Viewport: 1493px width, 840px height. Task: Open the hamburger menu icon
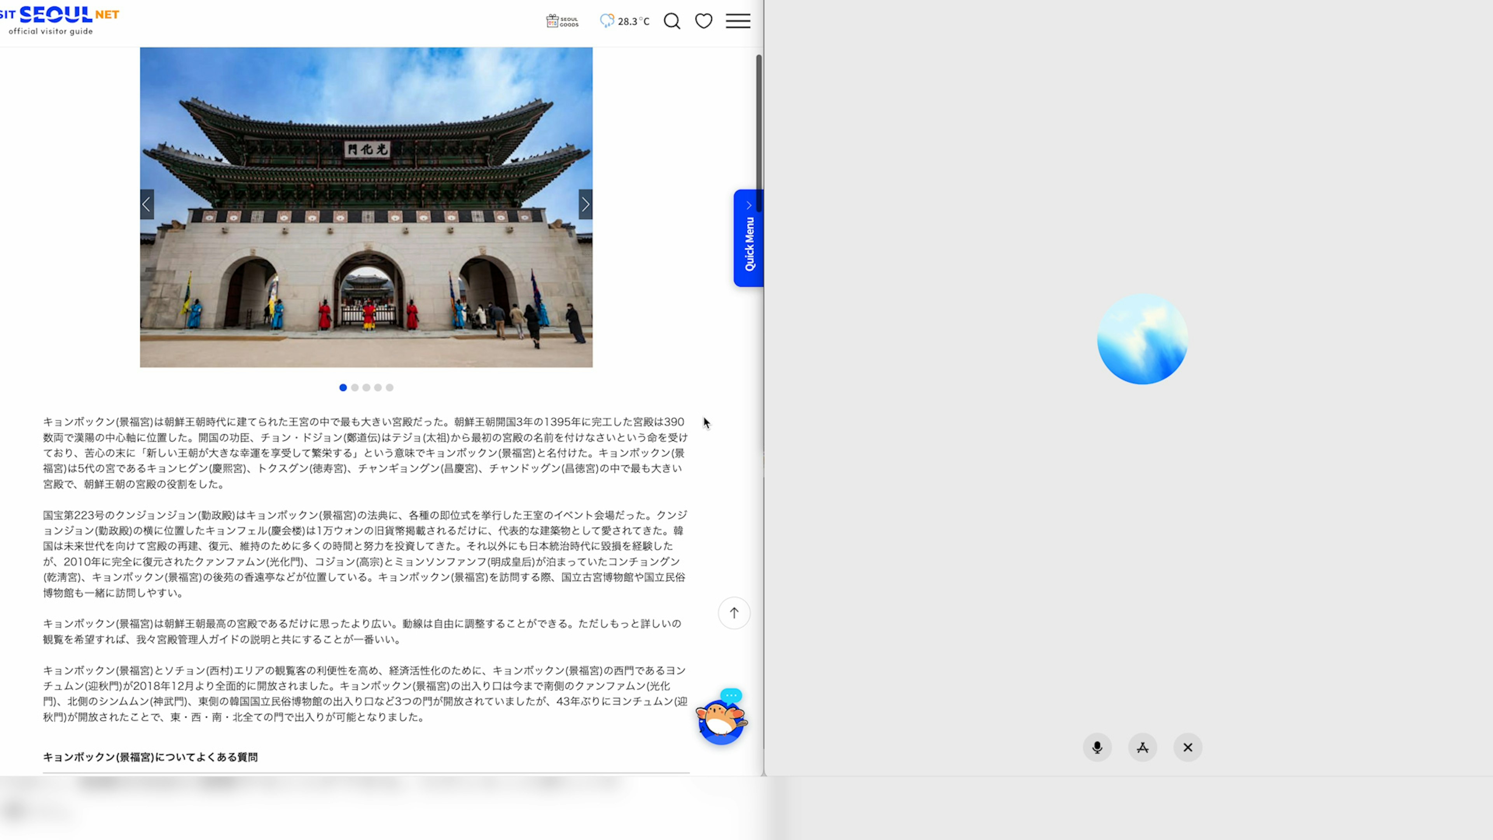[738, 21]
